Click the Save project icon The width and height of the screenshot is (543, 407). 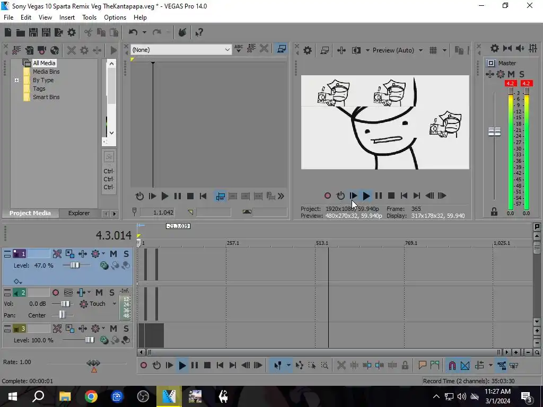(x=33, y=32)
